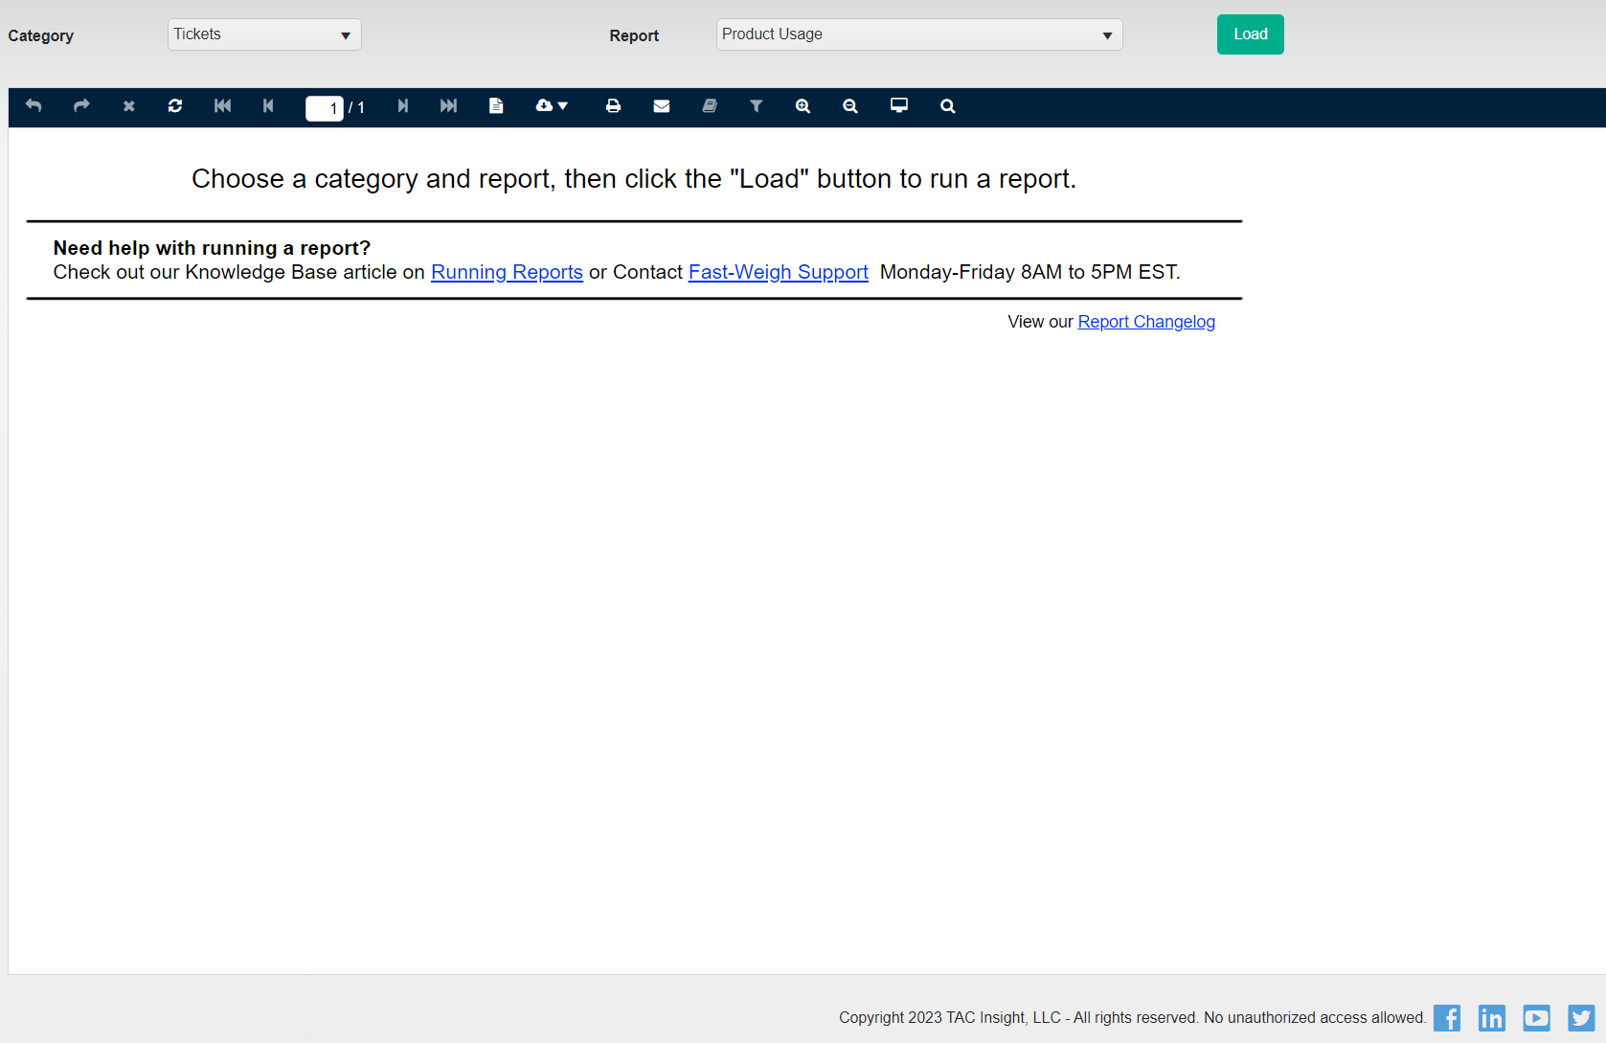
Task: Click the print report icon
Action: (x=613, y=106)
